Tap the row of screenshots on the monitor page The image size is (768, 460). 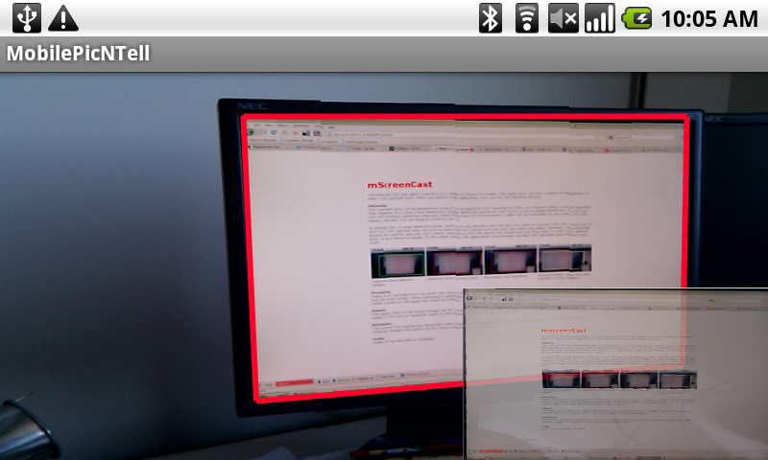tap(481, 261)
